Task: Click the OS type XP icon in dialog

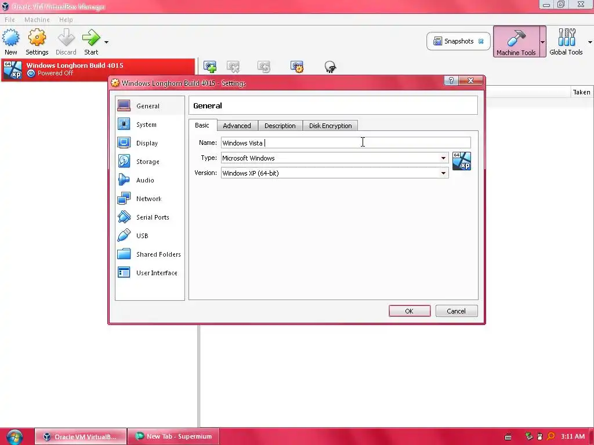Action: coord(462,161)
